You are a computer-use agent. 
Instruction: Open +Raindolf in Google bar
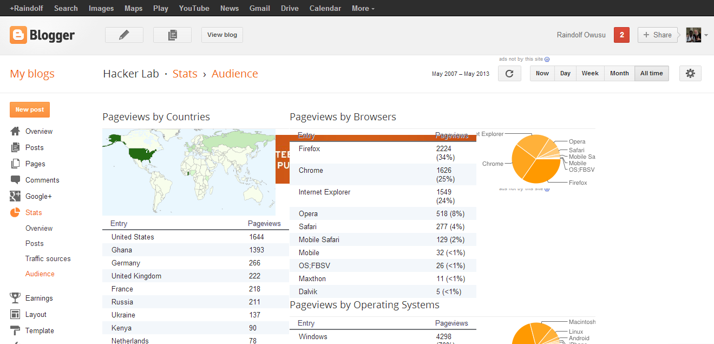pos(27,8)
